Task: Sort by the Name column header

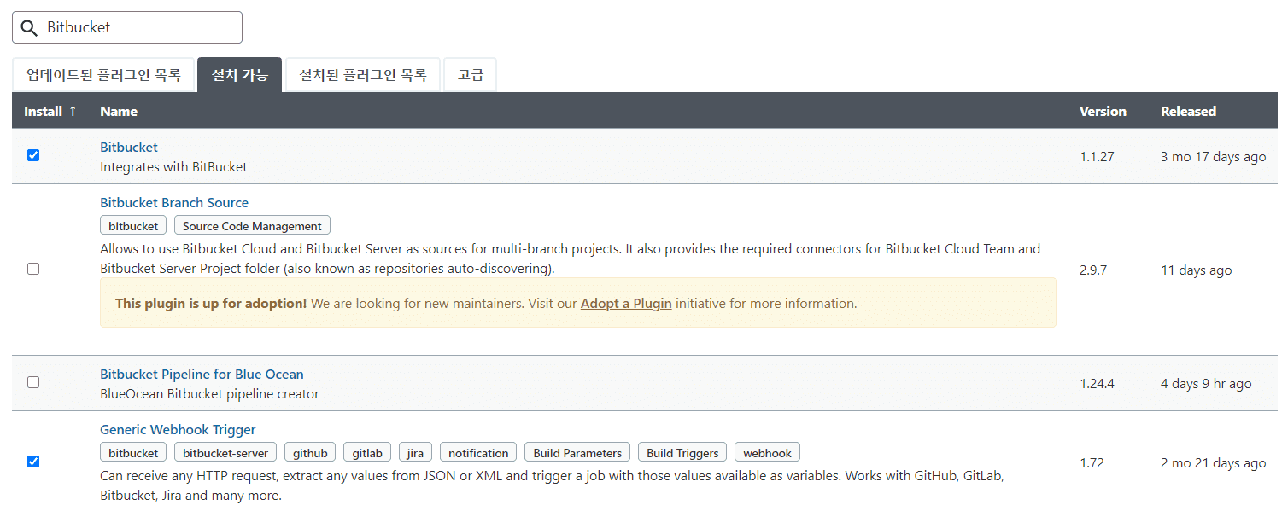Action: point(119,111)
